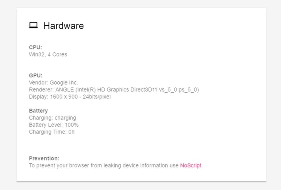Click the Prevention label
The image size is (281, 190).
coord(44,158)
